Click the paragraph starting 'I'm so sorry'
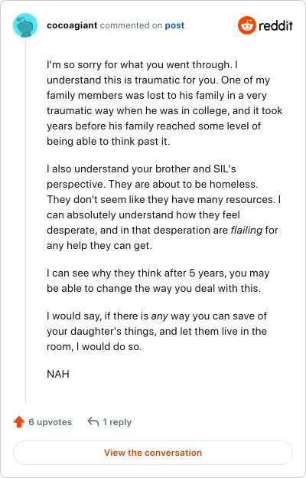 pyautogui.click(x=164, y=103)
